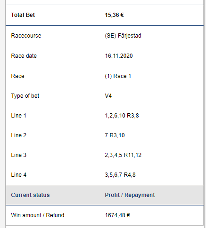This screenshot has height=228, width=206.
Task: Click the Type of bet label
Action: pos(25,96)
